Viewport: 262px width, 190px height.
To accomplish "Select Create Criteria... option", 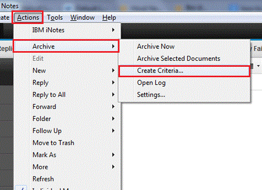I will coord(184,71).
